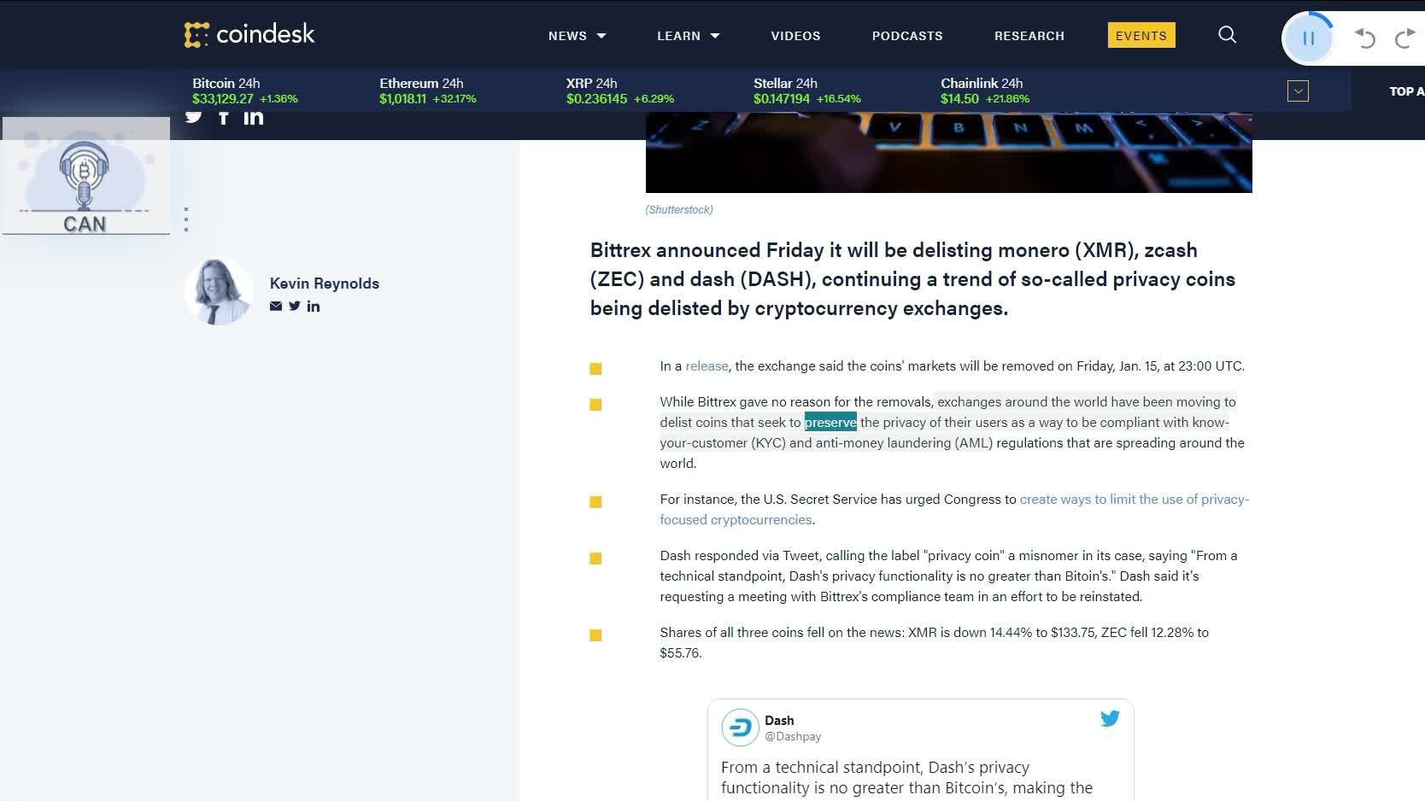Email Kevin Reynolds via envelope icon
This screenshot has height=801, width=1425.
(276, 306)
